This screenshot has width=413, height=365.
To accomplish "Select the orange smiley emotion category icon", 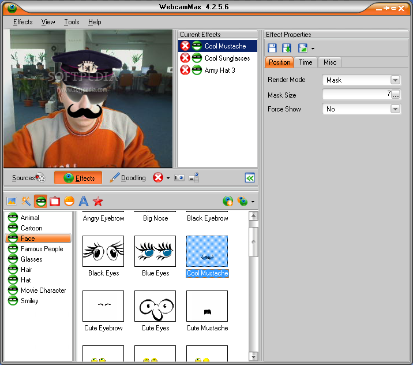I will [x=69, y=202].
